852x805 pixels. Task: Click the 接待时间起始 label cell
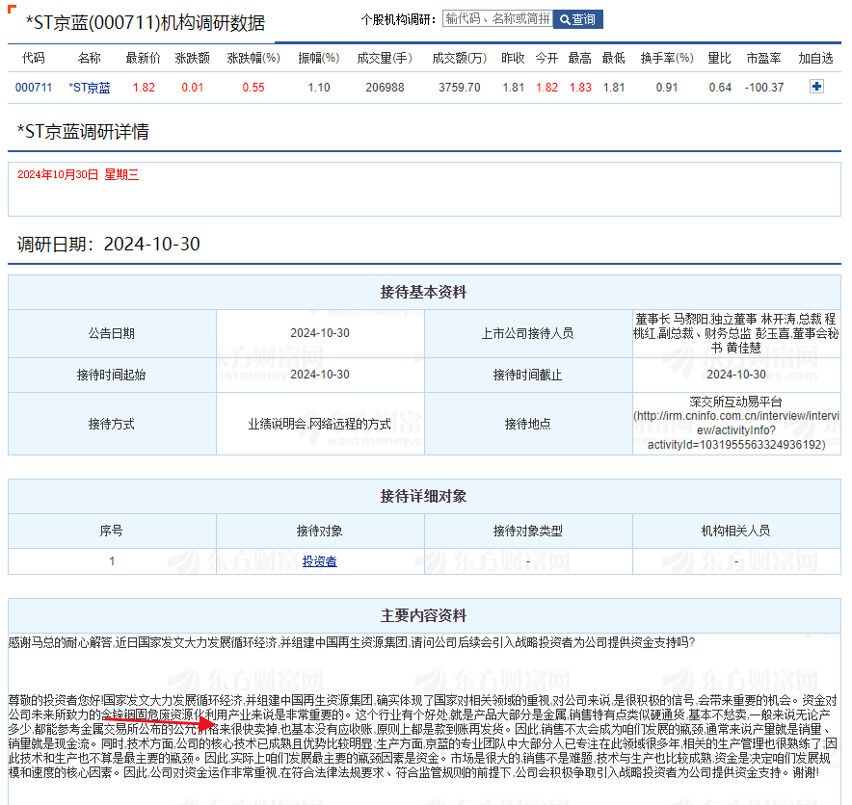(x=112, y=375)
